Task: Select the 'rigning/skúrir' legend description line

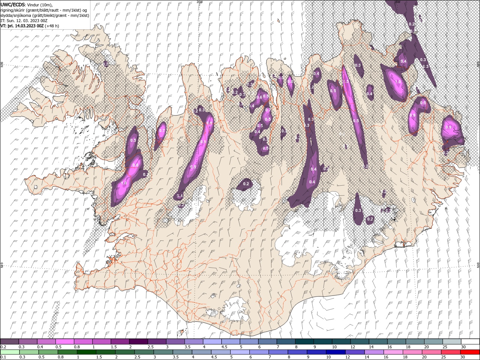Action: [x=44, y=10]
